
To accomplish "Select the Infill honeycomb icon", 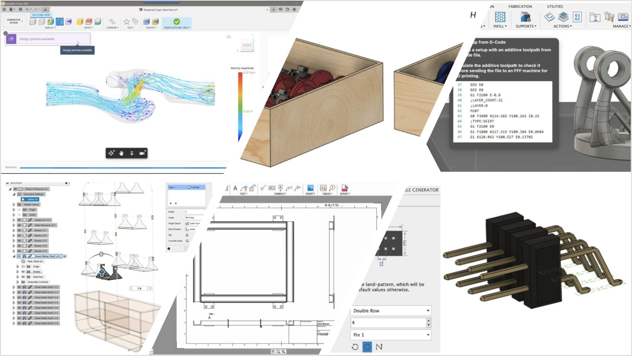I will point(500,17).
